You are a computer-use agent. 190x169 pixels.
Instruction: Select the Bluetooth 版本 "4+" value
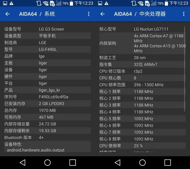41,138
